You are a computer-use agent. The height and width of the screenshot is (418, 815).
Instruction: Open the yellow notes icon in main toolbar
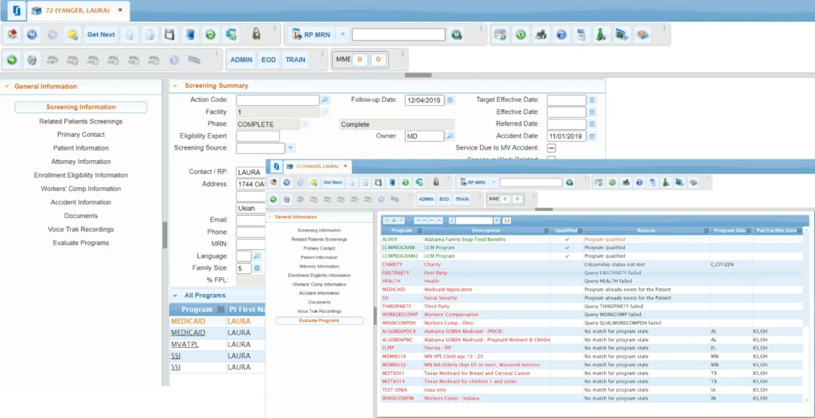[x=72, y=35]
